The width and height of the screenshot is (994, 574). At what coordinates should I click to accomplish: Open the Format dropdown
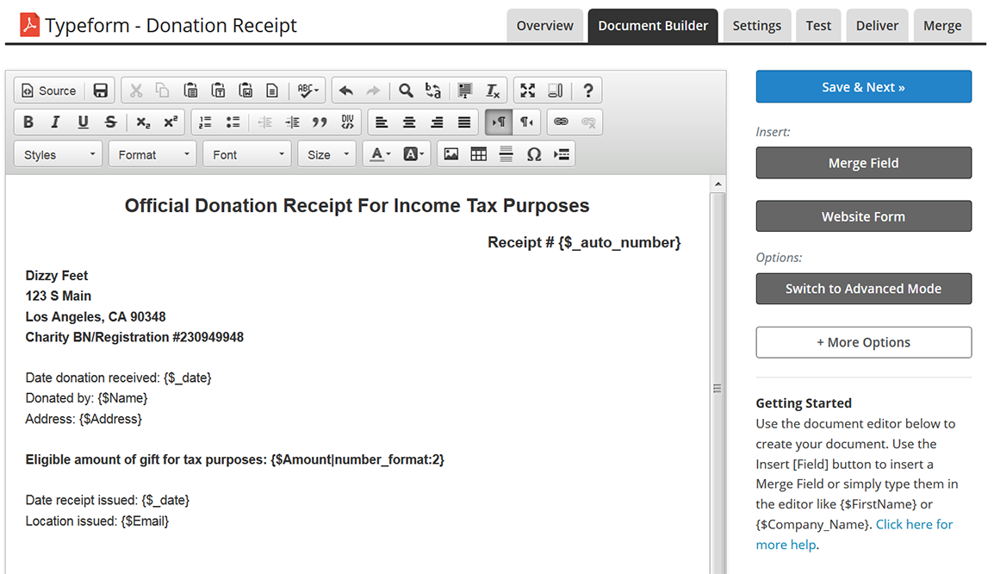152,154
